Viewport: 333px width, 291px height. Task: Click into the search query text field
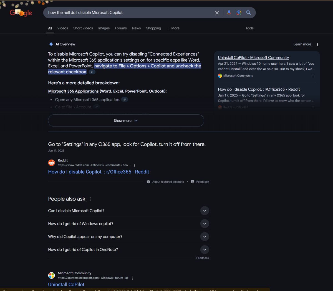coord(129,13)
